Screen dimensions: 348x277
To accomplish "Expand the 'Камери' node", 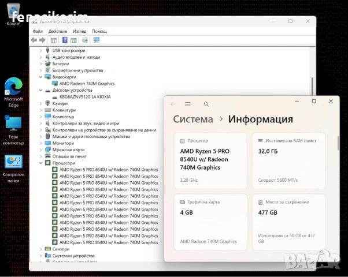I will click(40, 103).
